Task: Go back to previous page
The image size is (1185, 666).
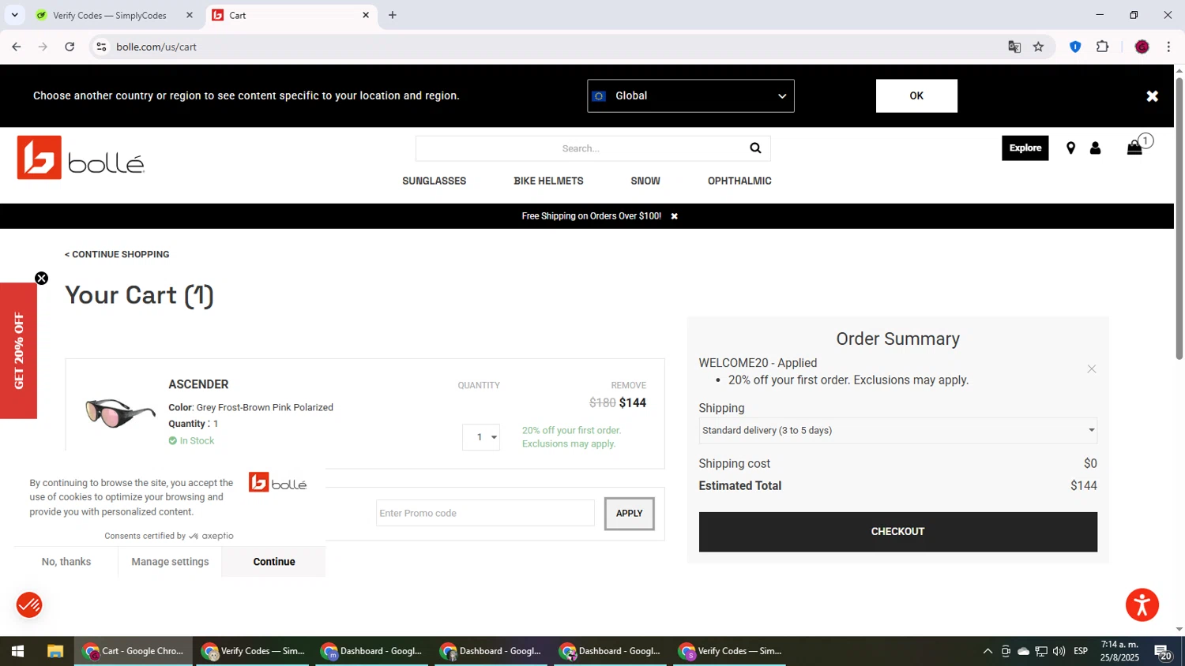Action: [17, 47]
